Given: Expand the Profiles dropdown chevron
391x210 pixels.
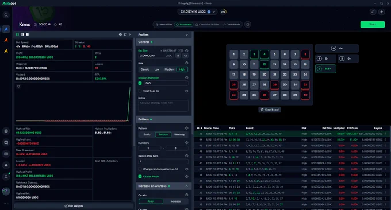Looking at the screenshot, I should [x=186, y=34].
